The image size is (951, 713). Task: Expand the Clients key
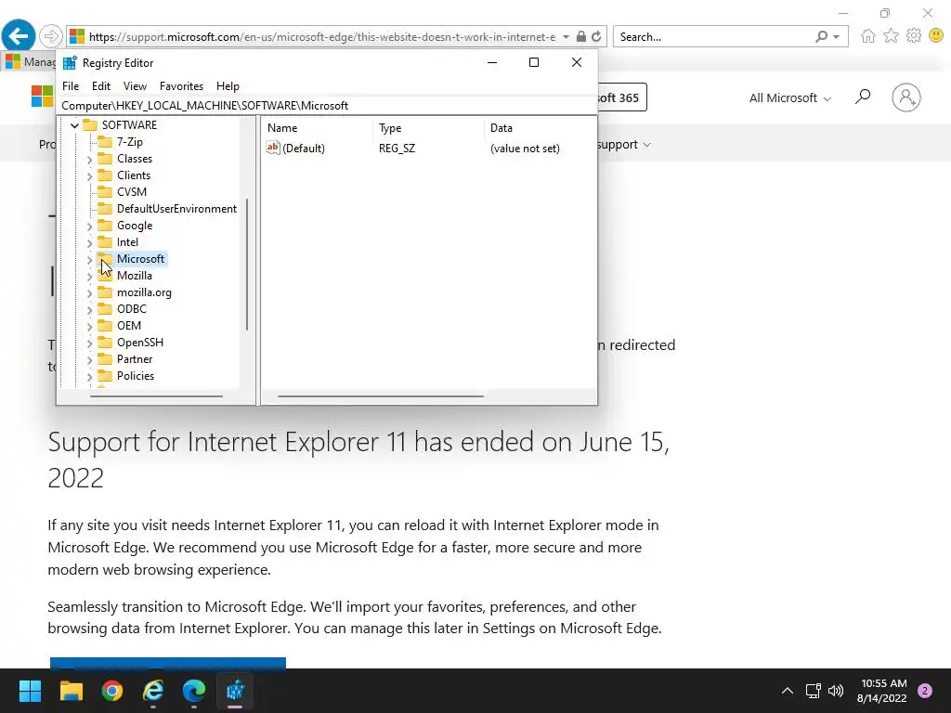coord(90,176)
